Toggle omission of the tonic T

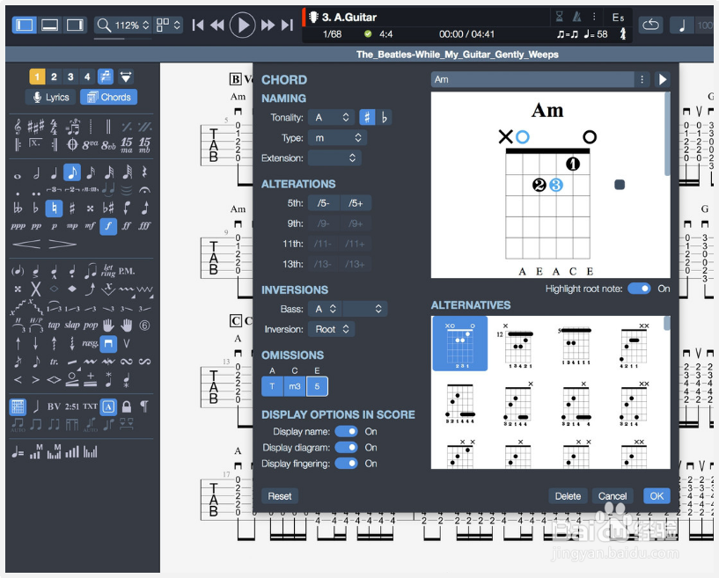pos(273,386)
